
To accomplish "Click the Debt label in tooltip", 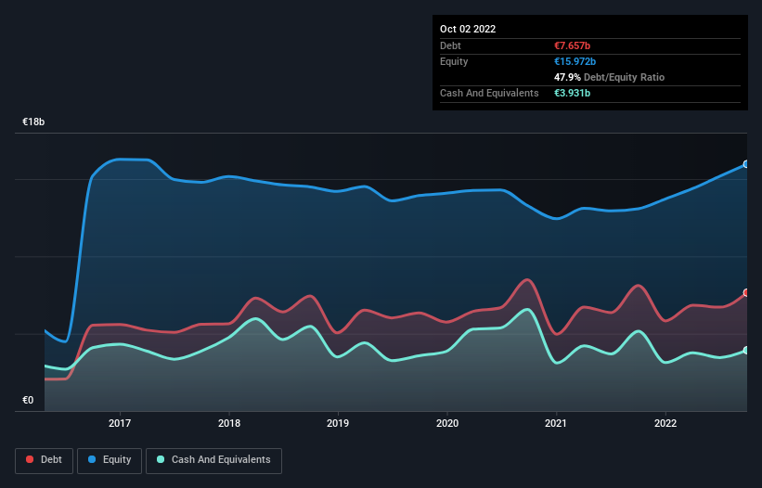I will tap(450, 45).
